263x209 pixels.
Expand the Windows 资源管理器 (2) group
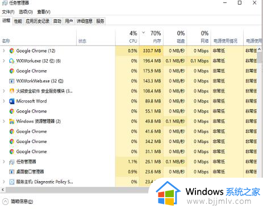click(x=3, y=121)
